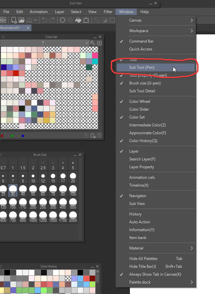Minimize the Color History palette
The height and width of the screenshot is (294, 215).
[92, 266]
